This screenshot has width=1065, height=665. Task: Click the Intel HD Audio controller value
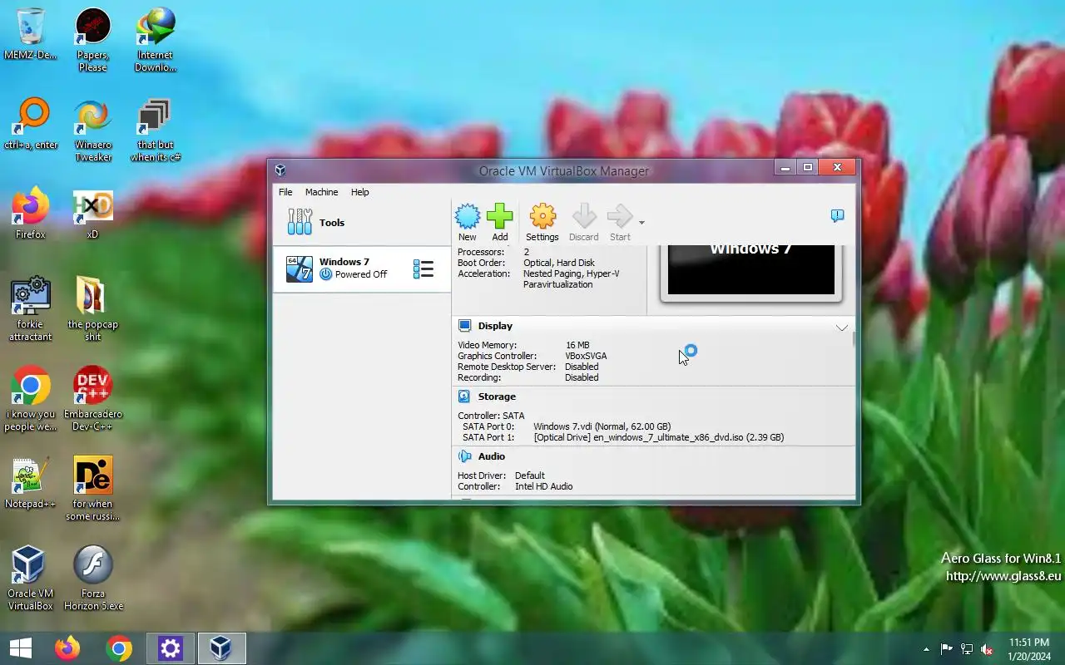coord(544,486)
